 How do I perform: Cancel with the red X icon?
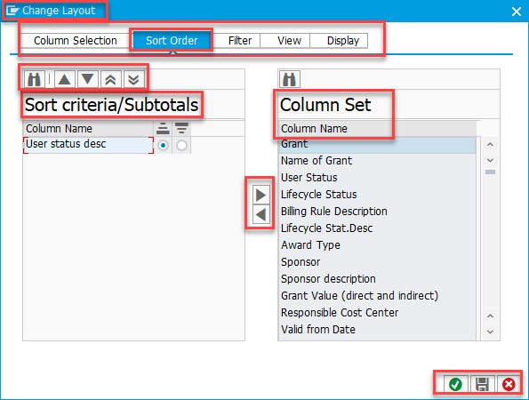click(509, 384)
